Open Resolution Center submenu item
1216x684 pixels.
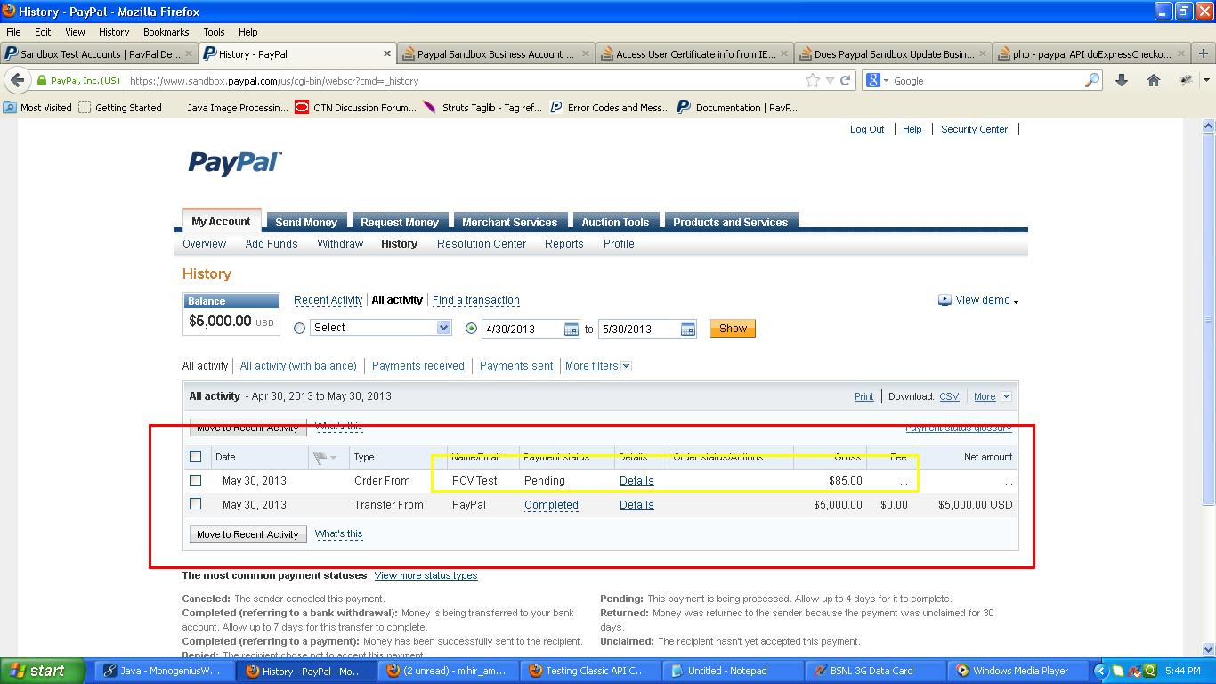(482, 243)
